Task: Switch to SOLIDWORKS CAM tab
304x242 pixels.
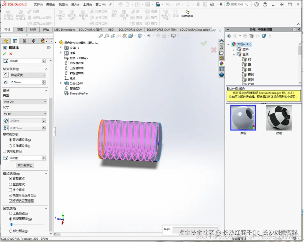Action: 130,29
